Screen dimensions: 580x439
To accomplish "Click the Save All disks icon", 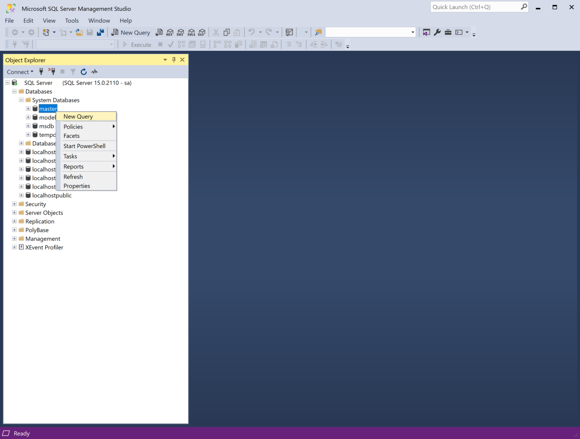I will point(100,32).
